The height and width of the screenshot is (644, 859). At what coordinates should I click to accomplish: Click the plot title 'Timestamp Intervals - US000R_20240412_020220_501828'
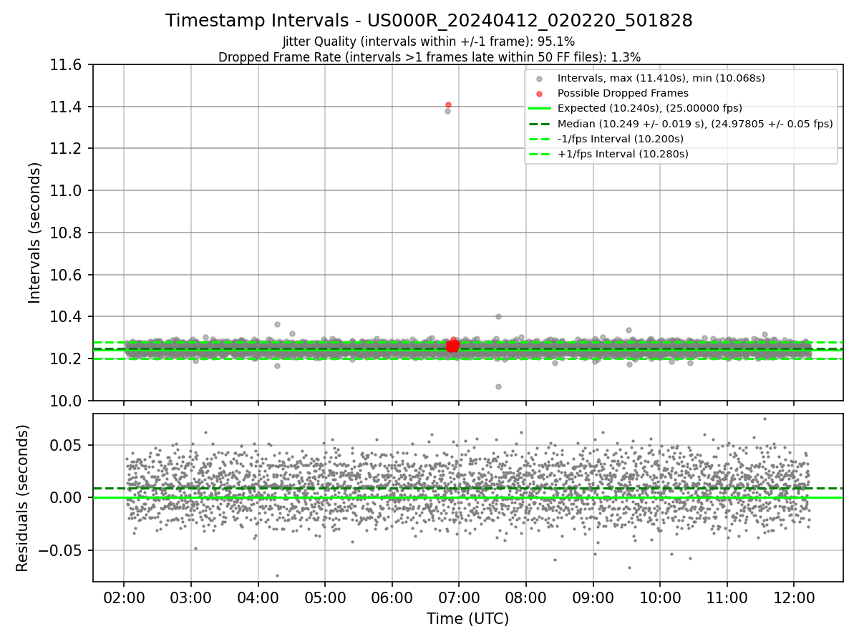point(429,21)
